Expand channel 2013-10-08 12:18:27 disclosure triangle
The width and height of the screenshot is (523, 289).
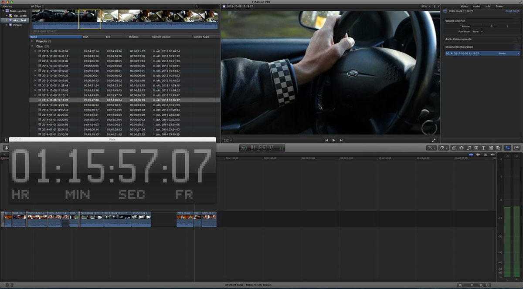click(452, 53)
